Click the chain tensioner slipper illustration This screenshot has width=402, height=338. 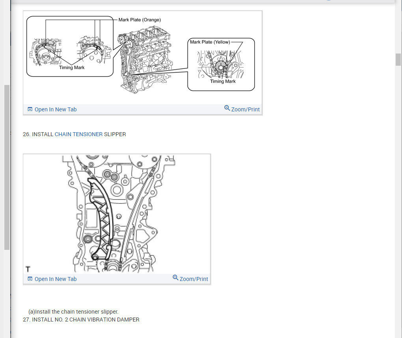pyautogui.click(x=117, y=214)
